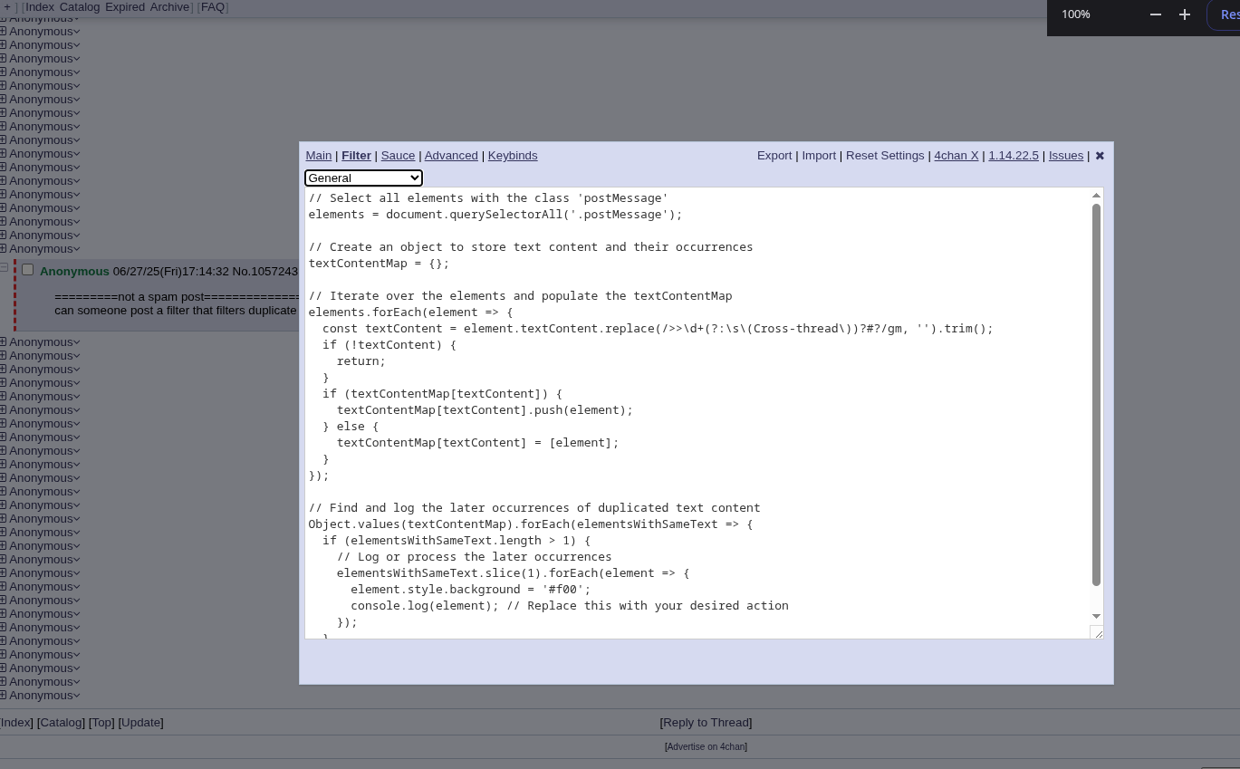The width and height of the screenshot is (1240, 769).
Task: Open the Sauce settings tab
Action: (398, 156)
